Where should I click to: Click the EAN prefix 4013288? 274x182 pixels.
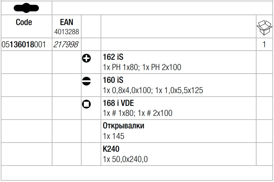point(67,32)
